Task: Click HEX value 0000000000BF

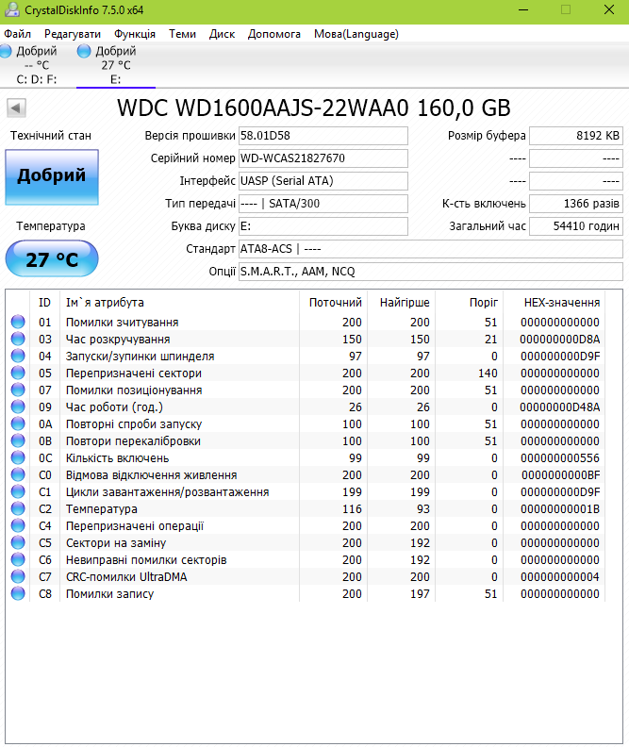Action: click(x=560, y=475)
